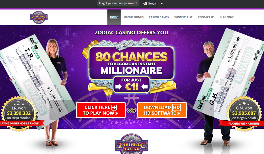Click the PLAY NOW! menu link
This screenshot has height=154, width=264.
tap(227, 17)
